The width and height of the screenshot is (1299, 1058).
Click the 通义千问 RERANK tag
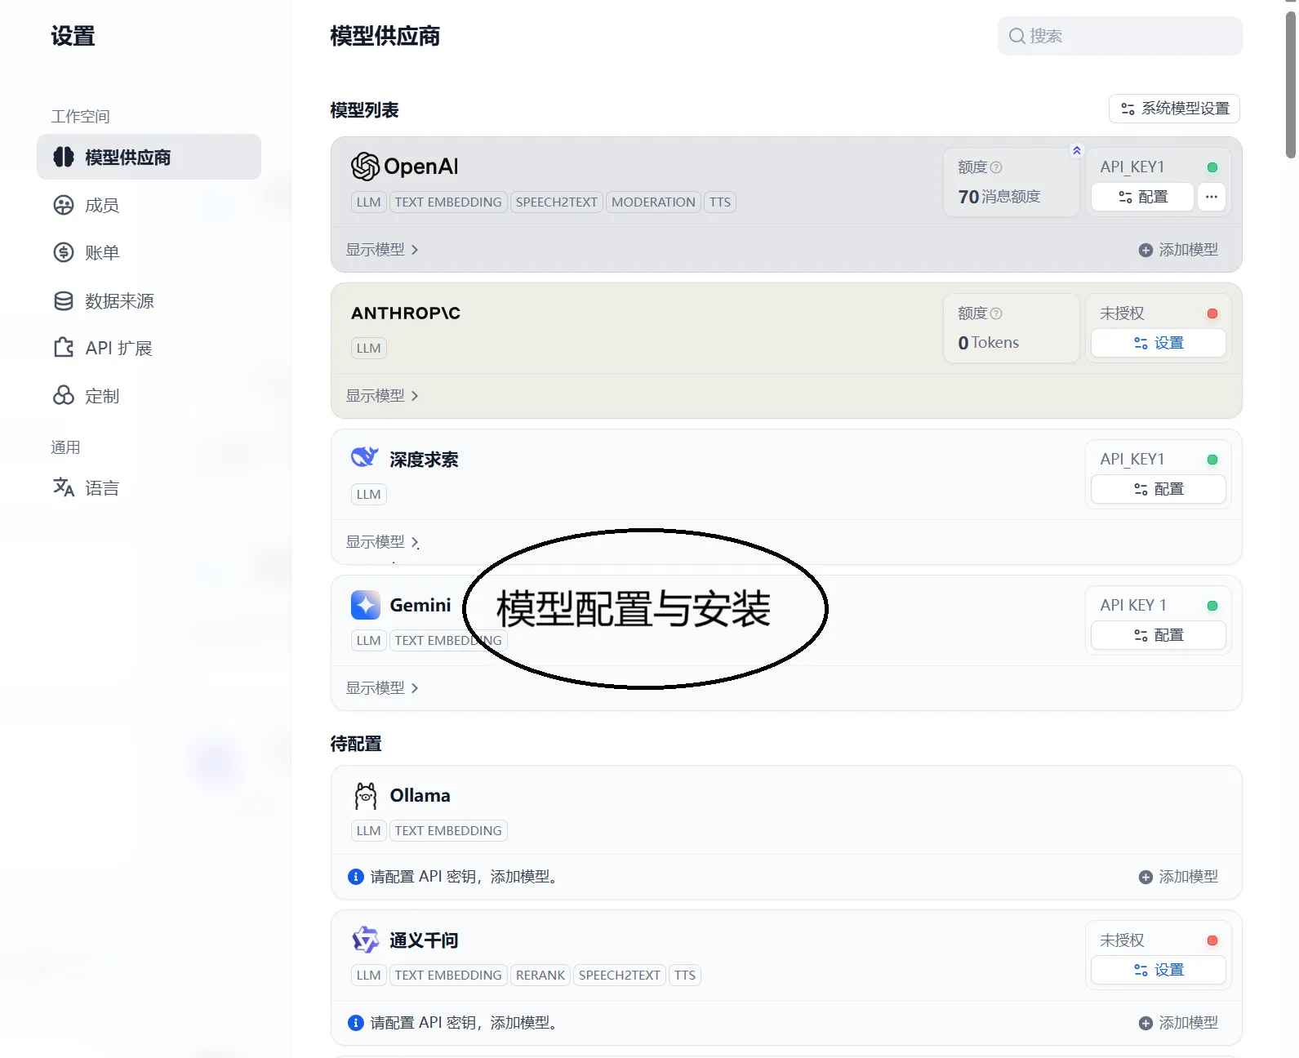541,975
